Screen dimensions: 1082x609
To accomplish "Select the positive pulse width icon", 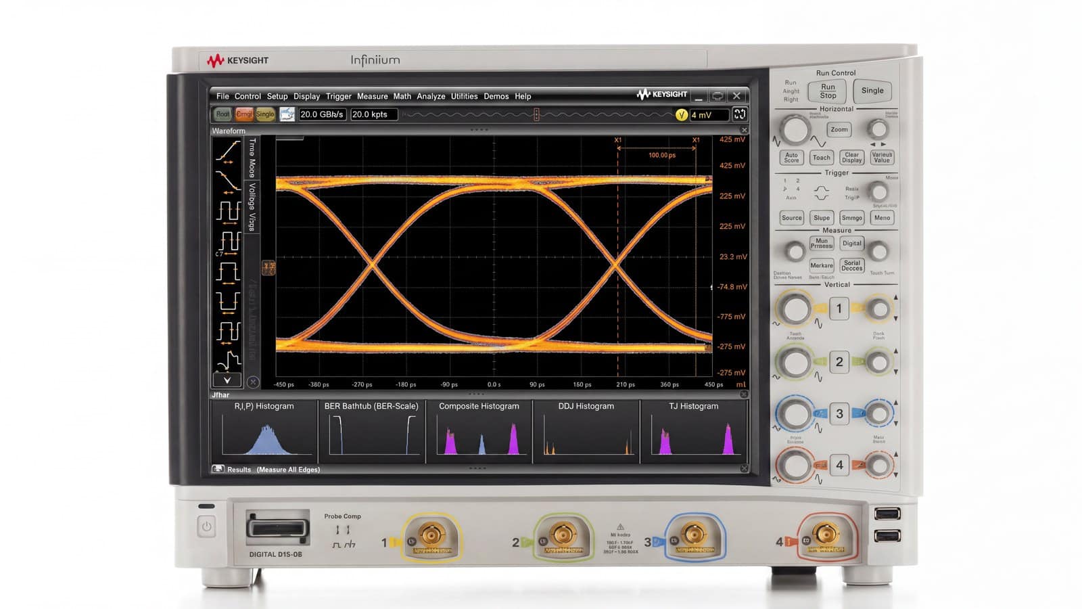I will (228, 272).
